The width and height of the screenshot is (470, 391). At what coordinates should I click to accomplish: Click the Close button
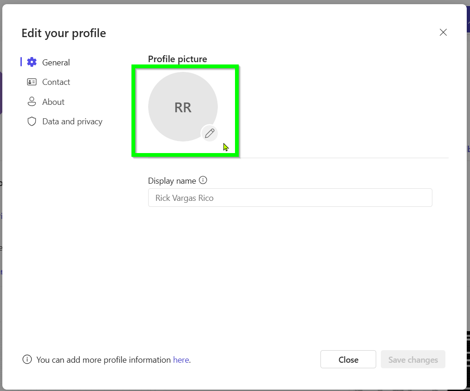(348, 359)
